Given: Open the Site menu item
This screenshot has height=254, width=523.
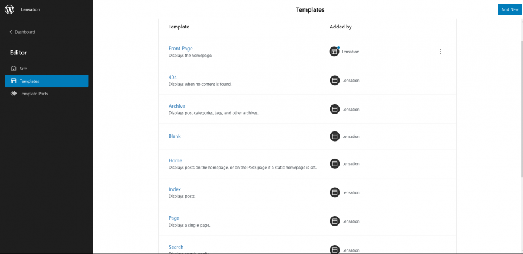Looking at the screenshot, I should [24, 69].
